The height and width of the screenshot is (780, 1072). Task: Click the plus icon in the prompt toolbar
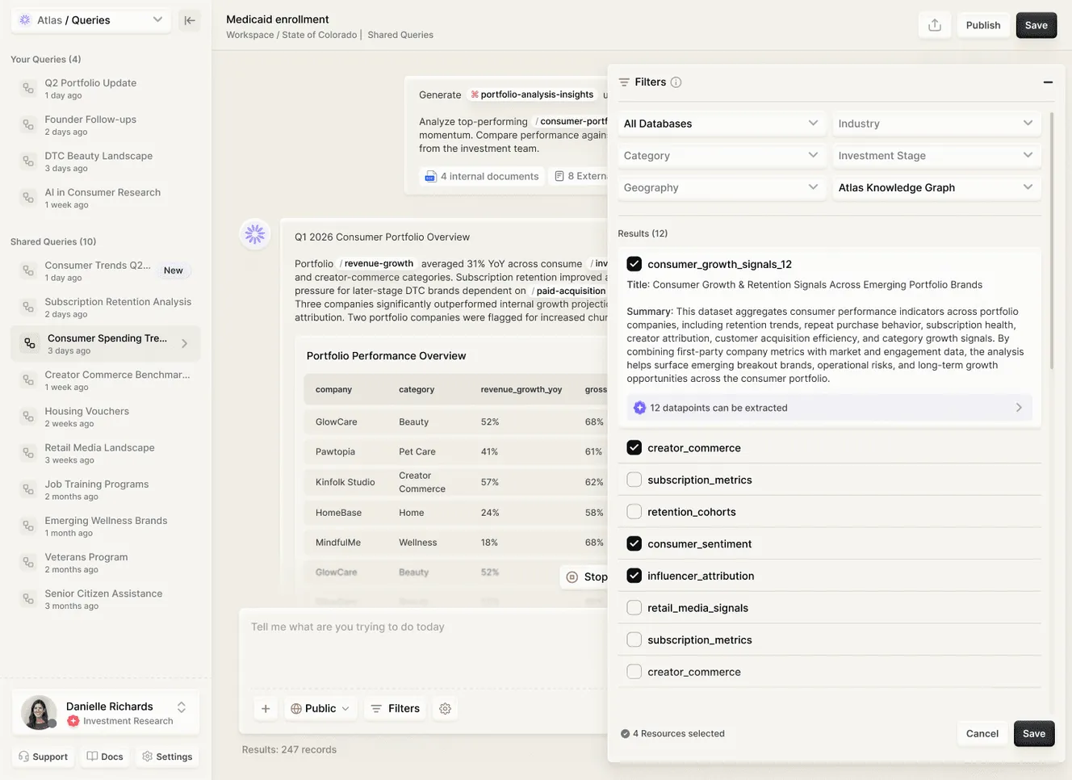pyautogui.click(x=266, y=709)
